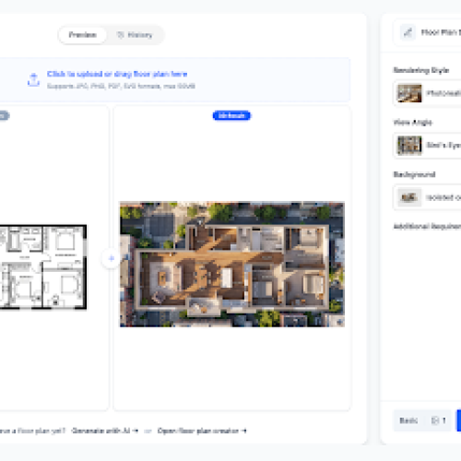Click the supported formats text below upload prompt
The image size is (461, 461).
[121, 86]
